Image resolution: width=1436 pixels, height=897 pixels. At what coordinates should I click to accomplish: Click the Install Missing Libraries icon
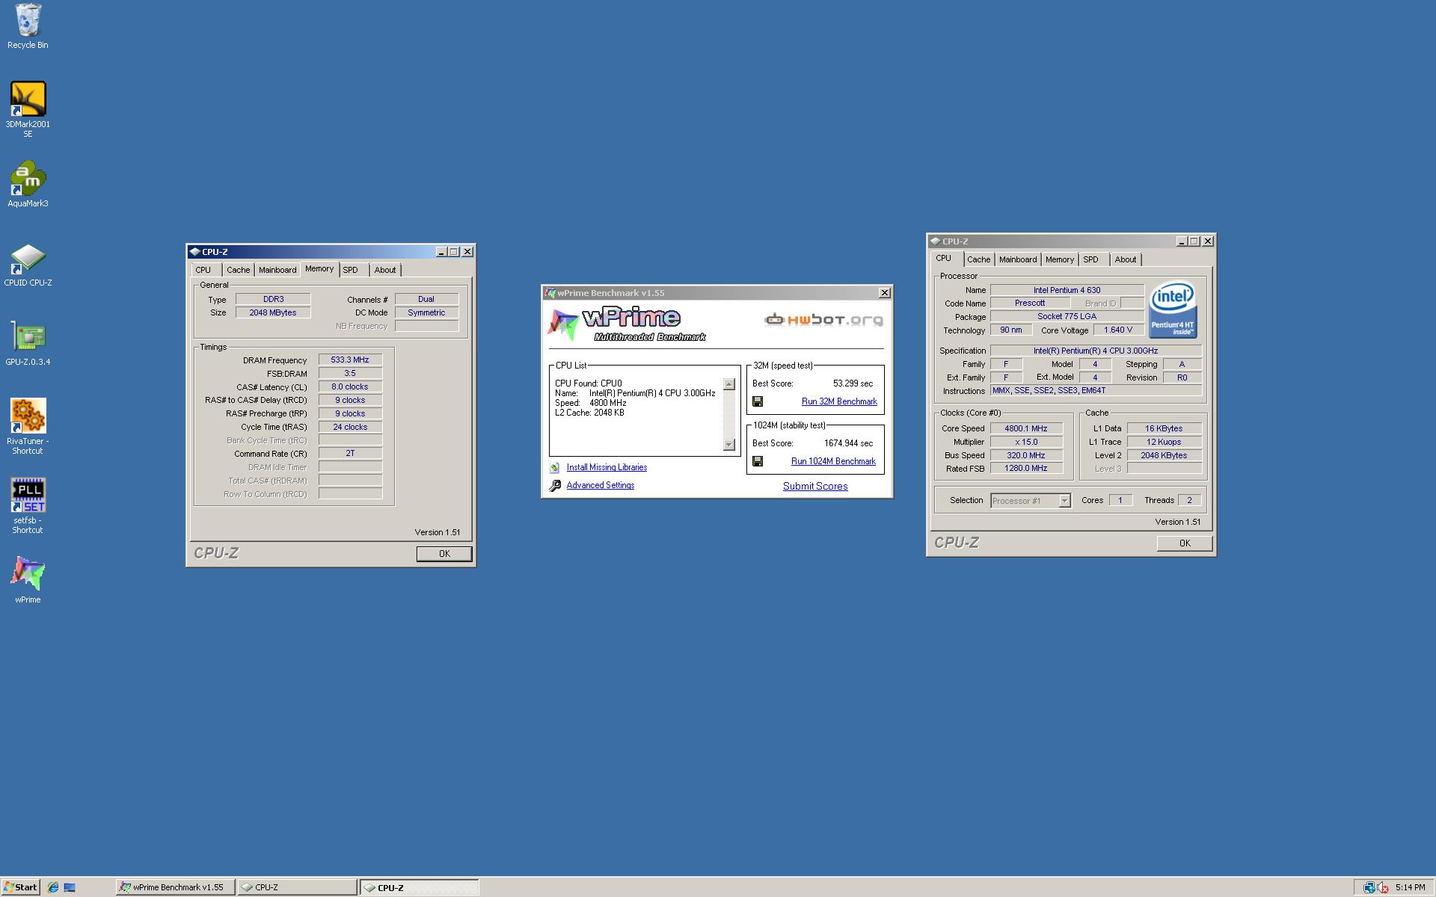point(555,468)
